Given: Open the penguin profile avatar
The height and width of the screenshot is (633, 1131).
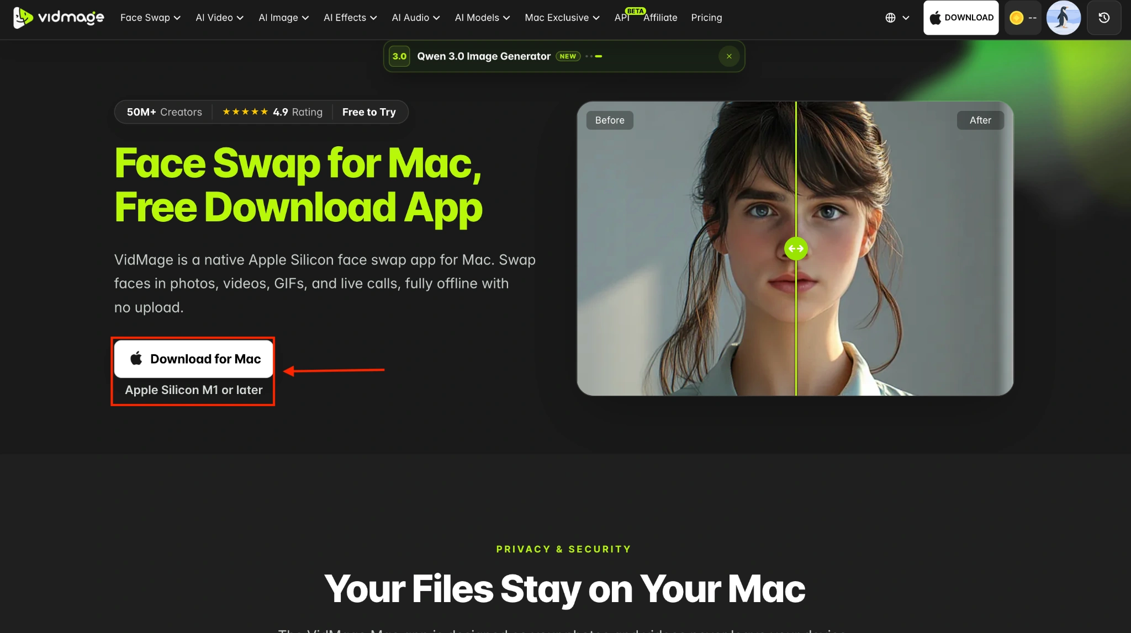Looking at the screenshot, I should [1063, 18].
